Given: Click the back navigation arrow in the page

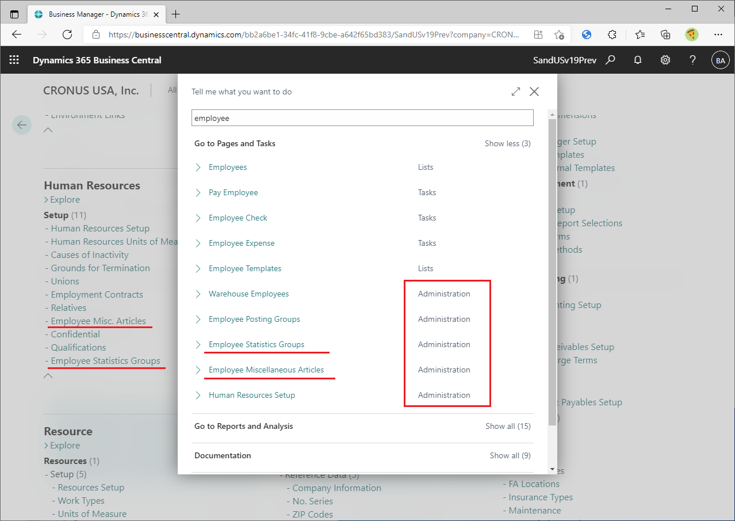Looking at the screenshot, I should [x=22, y=125].
